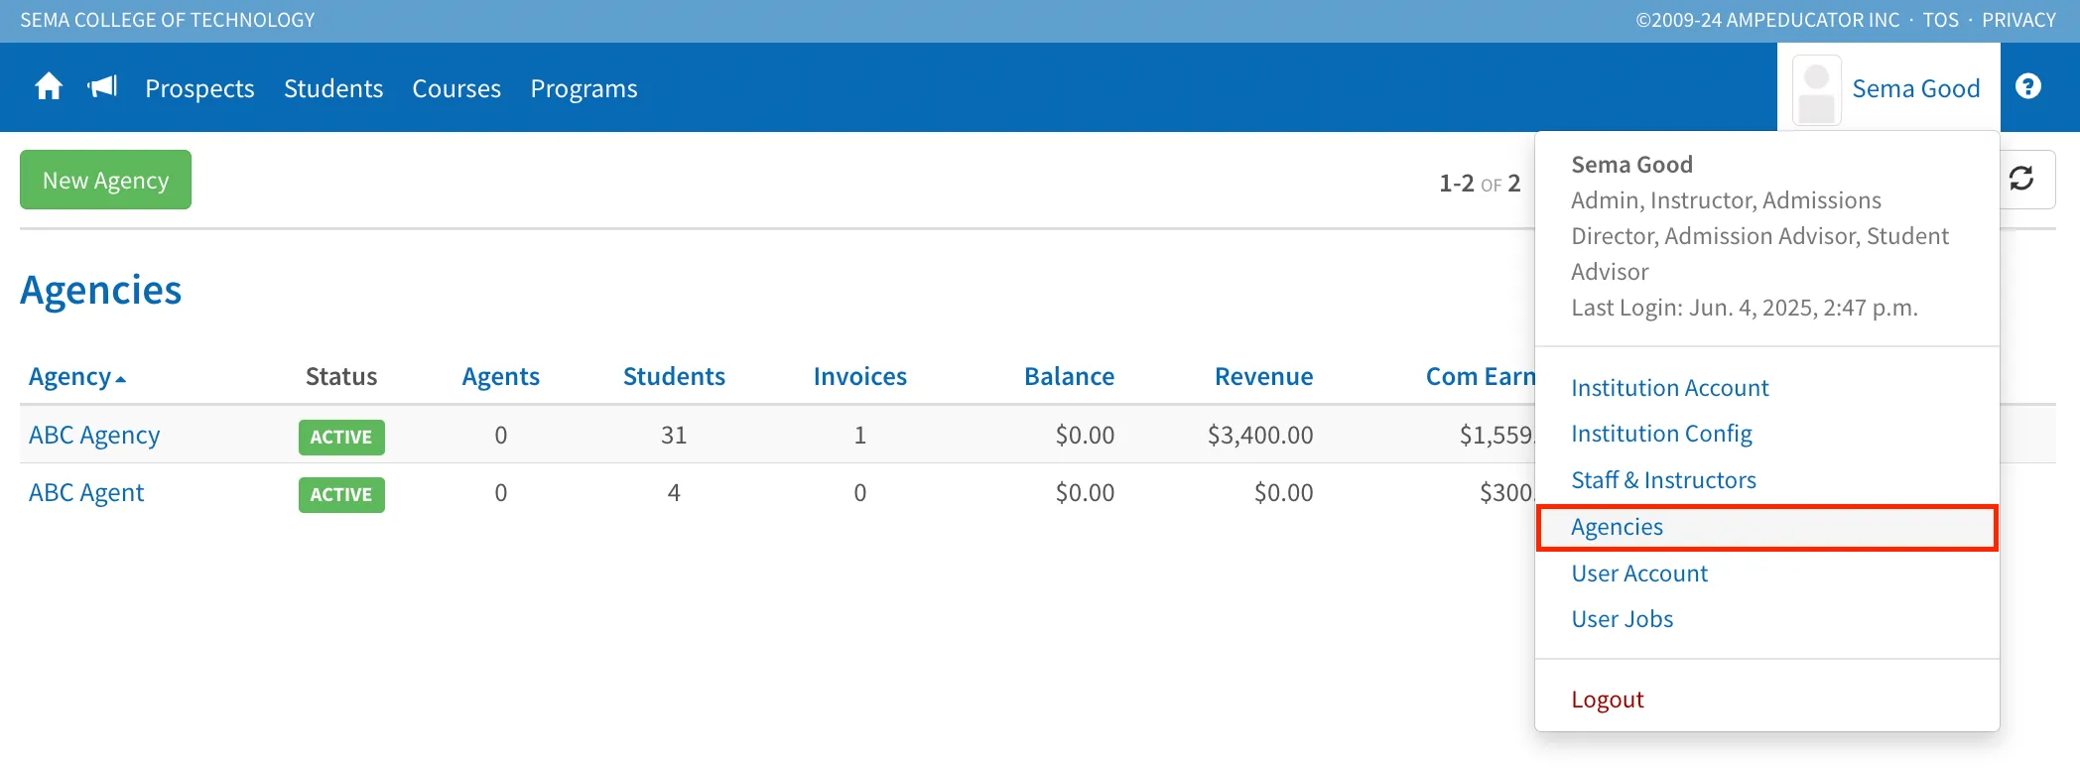Open the ABC Agency link
The image size is (2080, 768).
[x=94, y=435]
